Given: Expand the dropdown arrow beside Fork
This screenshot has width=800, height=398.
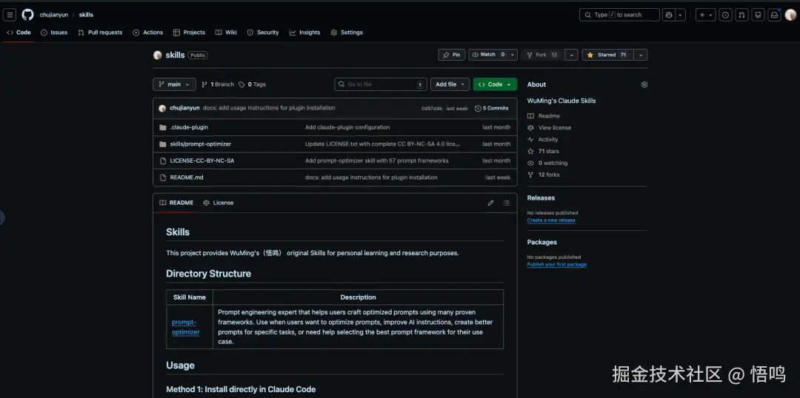Looking at the screenshot, I should (x=571, y=55).
